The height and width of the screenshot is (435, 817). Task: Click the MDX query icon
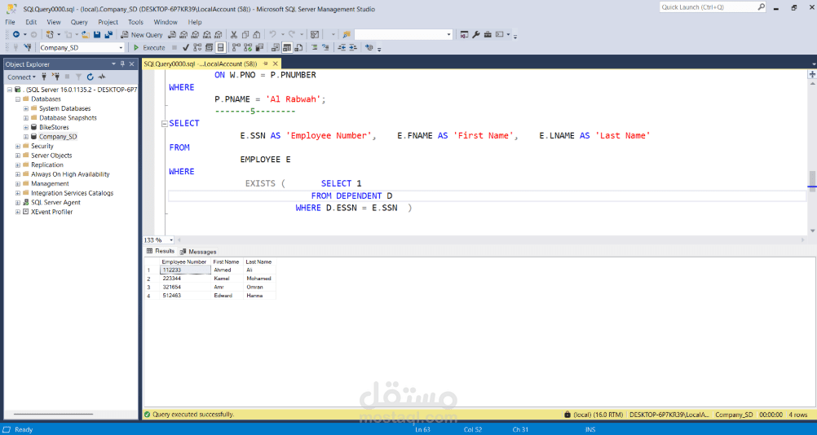point(183,35)
